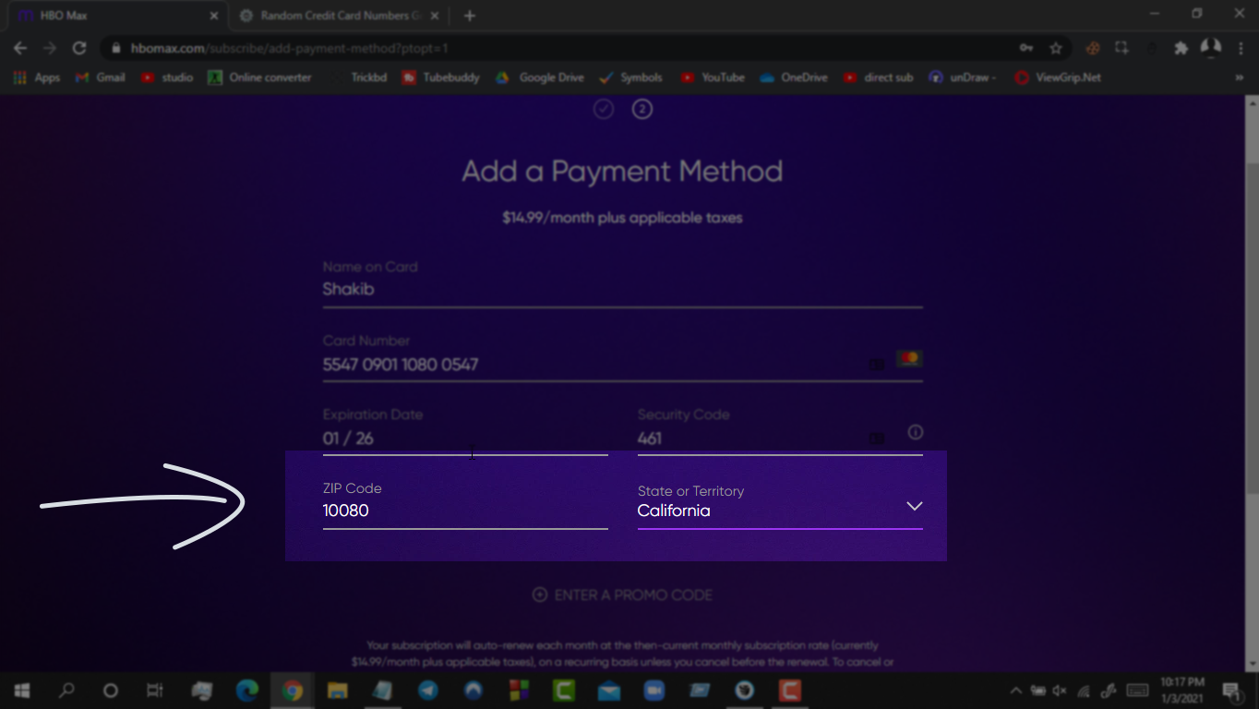This screenshot has height=709, width=1259.
Task: Click the Security Code info icon
Action: tap(916, 432)
